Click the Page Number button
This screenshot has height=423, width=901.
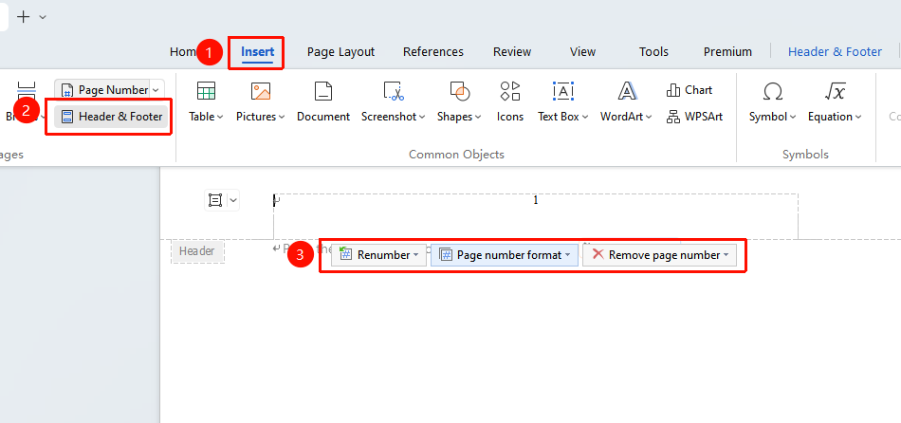point(104,90)
